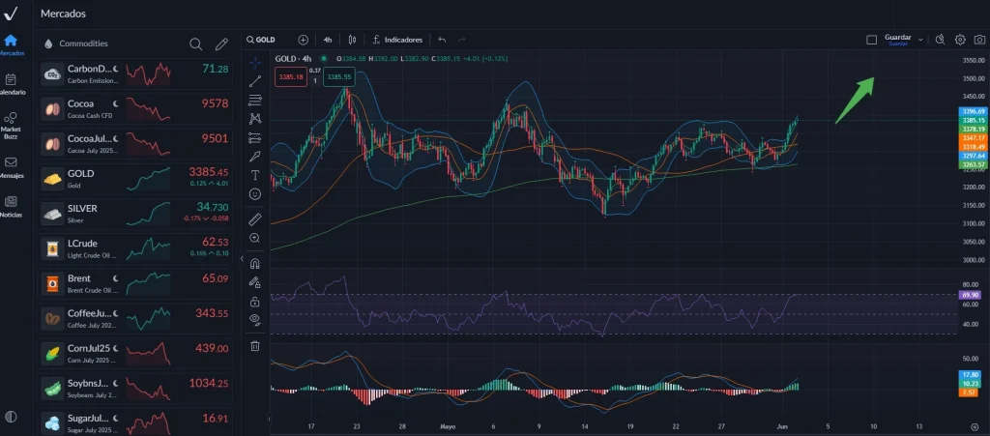
Task: Select the Brent instrument row
Action: (x=135, y=283)
